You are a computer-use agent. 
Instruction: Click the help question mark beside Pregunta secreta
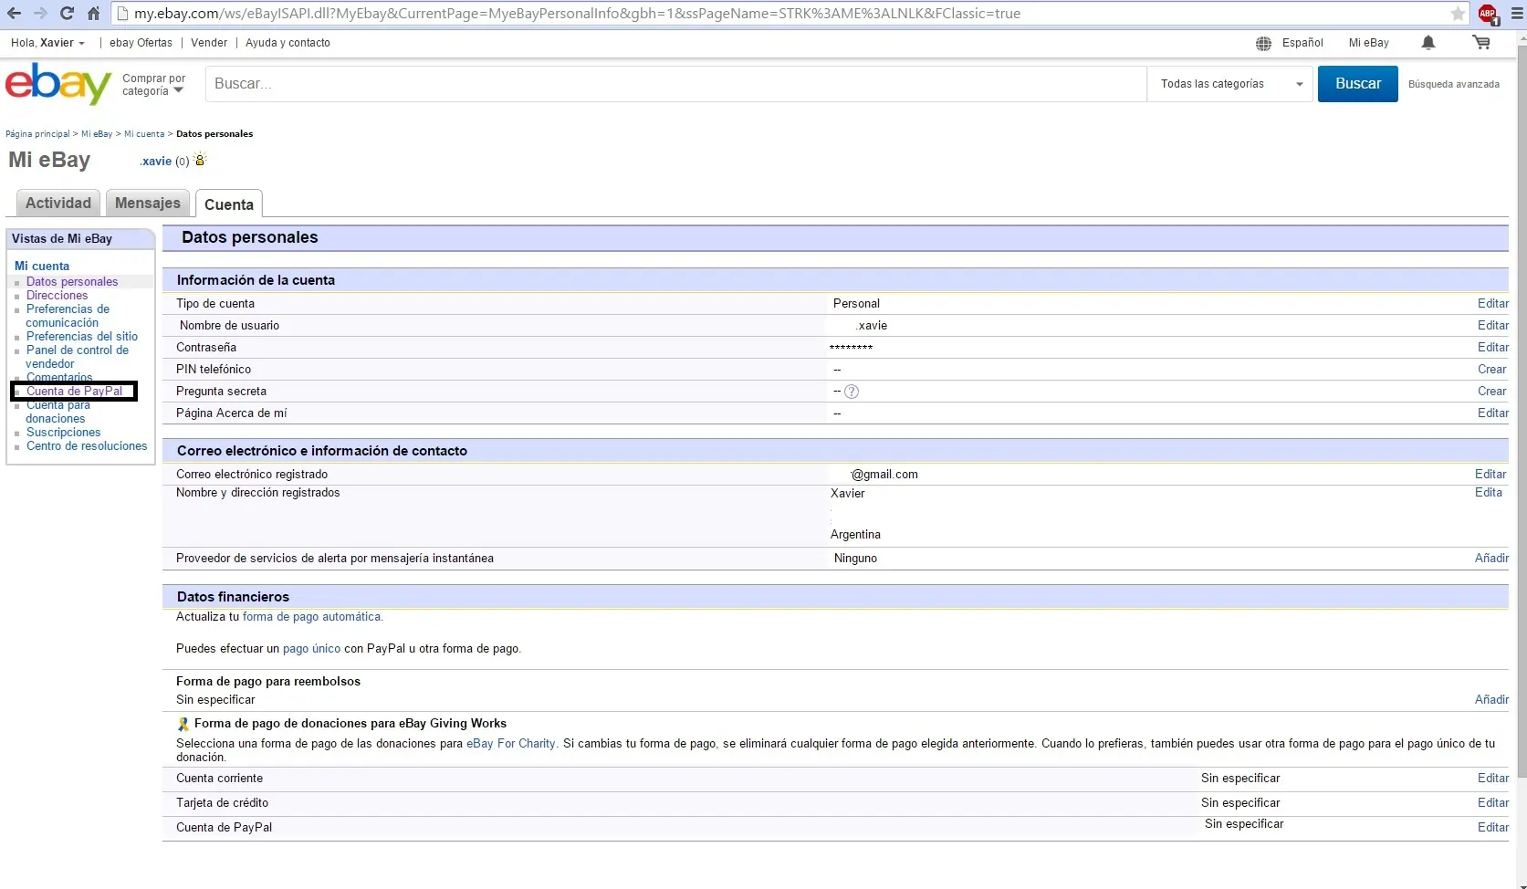point(852,392)
